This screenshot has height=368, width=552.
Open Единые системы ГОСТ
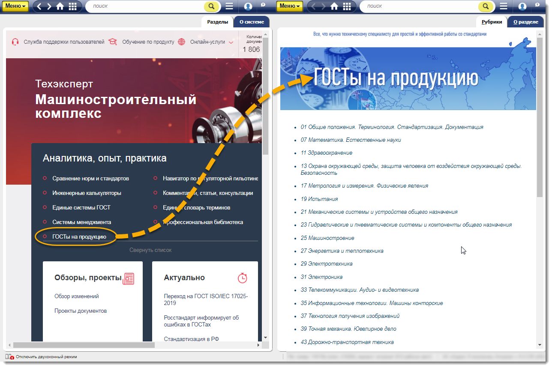tap(81, 207)
